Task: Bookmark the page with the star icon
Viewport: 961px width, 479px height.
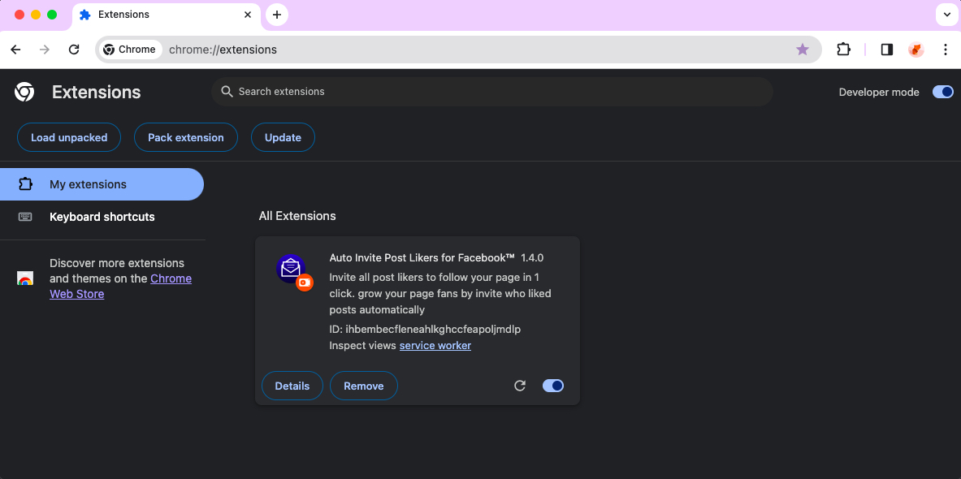Action: point(803,50)
